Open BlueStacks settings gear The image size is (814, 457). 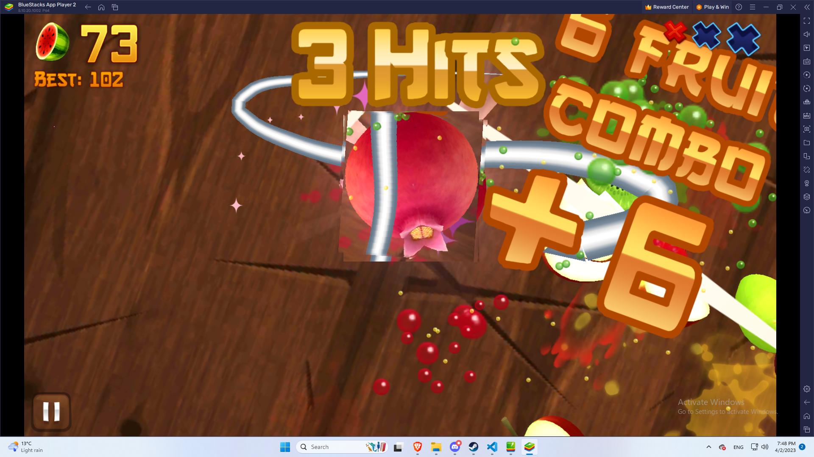tap(807, 389)
